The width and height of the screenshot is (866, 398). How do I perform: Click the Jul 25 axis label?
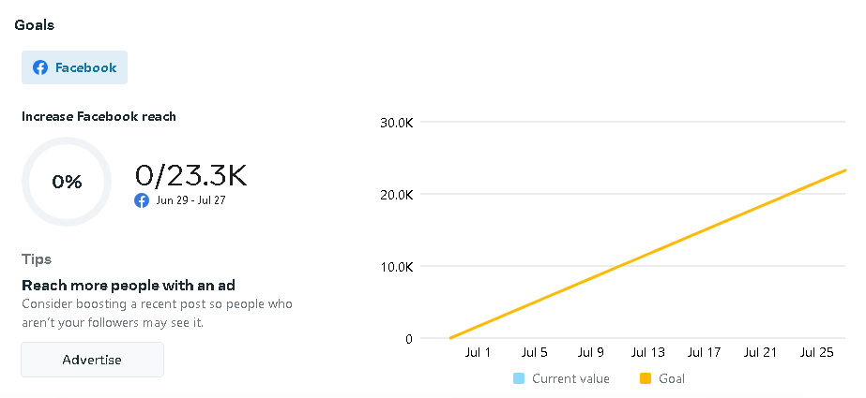(x=816, y=352)
